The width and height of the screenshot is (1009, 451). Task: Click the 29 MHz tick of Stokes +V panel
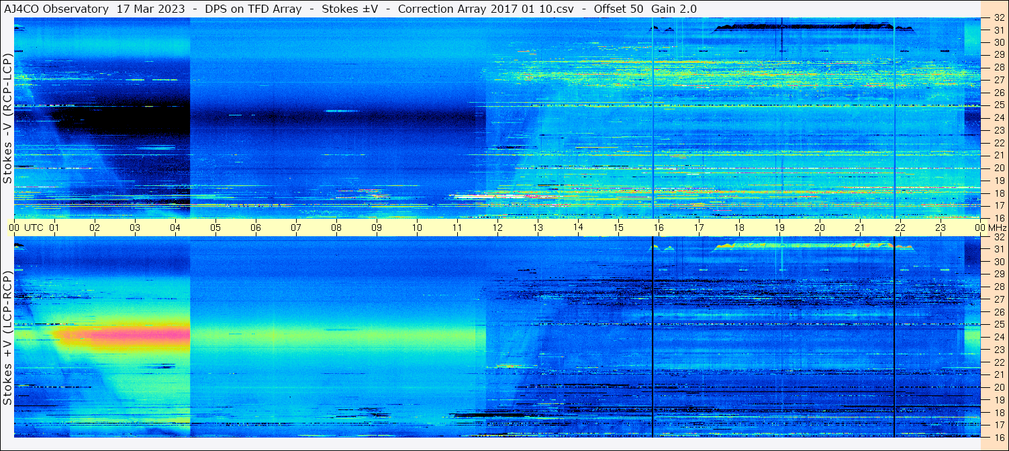(x=999, y=274)
